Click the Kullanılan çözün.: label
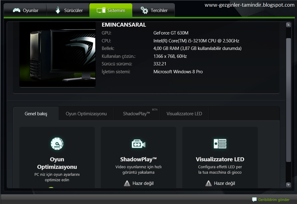 click(119, 56)
